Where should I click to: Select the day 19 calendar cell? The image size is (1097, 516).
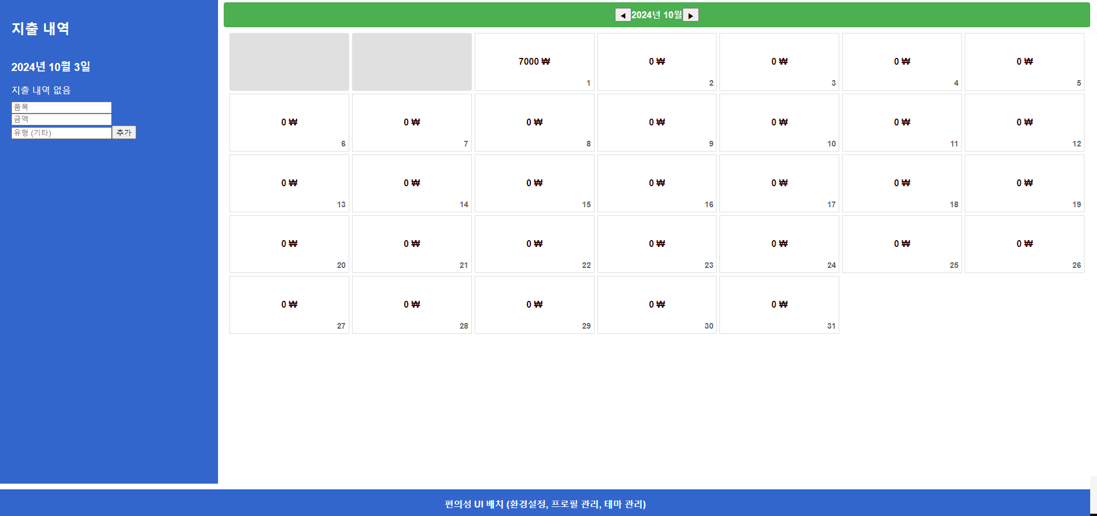[x=1024, y=183]
